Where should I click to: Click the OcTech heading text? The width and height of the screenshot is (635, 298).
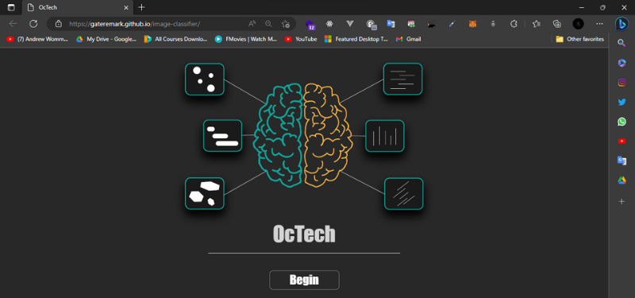(304, 234)
